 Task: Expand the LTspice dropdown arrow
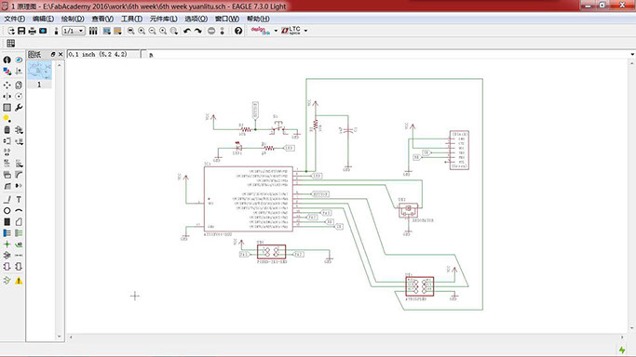(x=305, y=31)
